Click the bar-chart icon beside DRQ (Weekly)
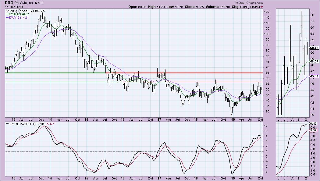This screenshot has width=320, height=181. pos(7,10)
